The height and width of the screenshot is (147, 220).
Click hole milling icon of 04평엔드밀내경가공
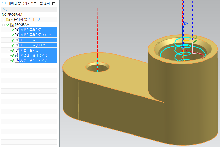coord(17,55)
